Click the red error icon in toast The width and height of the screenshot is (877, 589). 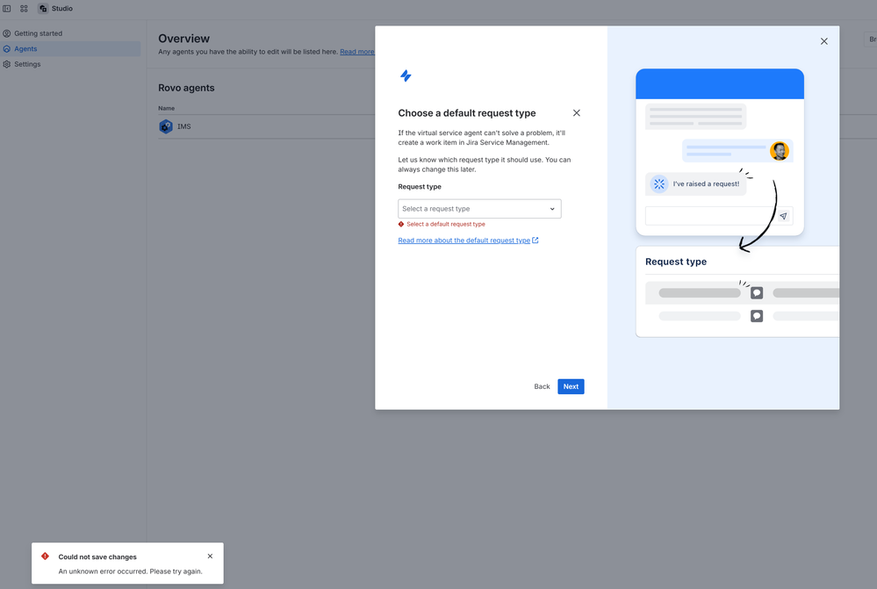click(x=46, y=557)
